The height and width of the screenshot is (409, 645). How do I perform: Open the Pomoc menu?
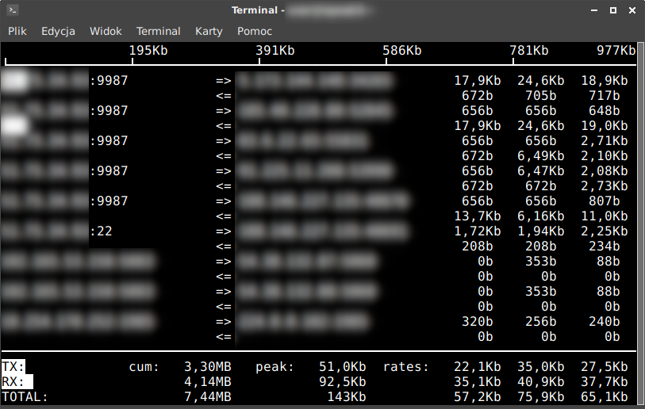click(255, 31)
